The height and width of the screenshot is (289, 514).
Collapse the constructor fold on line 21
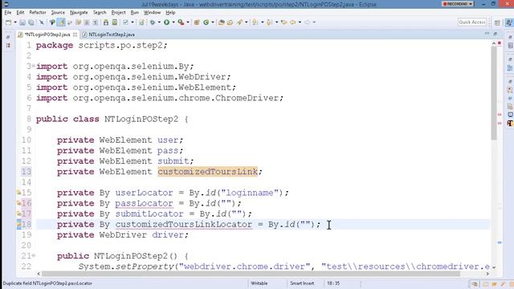(34, 255)
